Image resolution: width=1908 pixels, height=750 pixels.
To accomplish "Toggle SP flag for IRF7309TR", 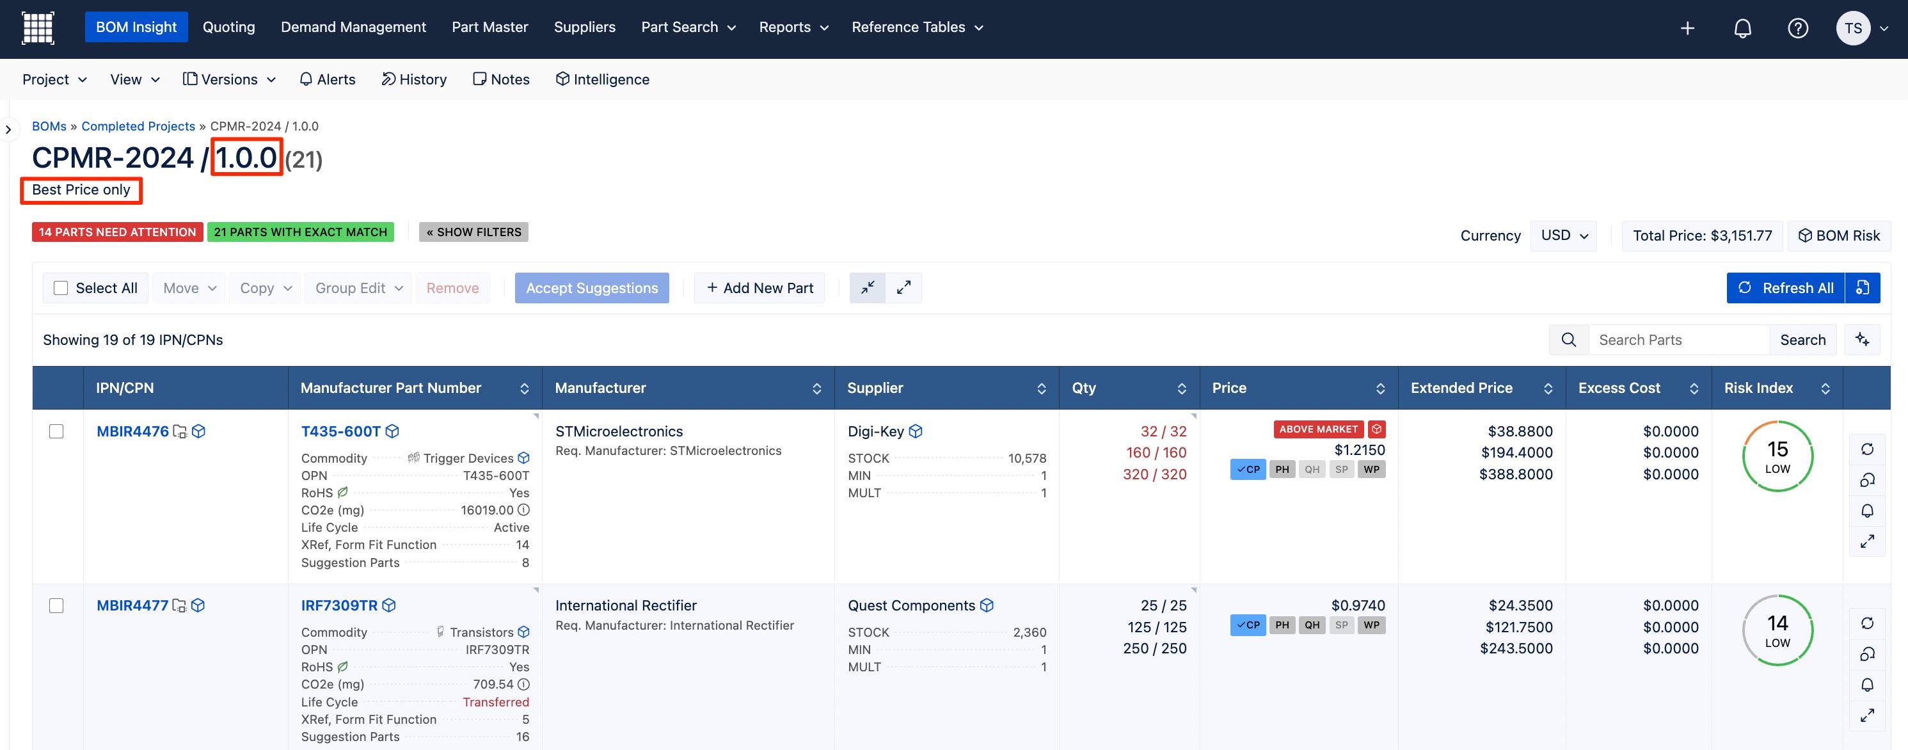I will pyautogui.click(x=1341, y=625).
